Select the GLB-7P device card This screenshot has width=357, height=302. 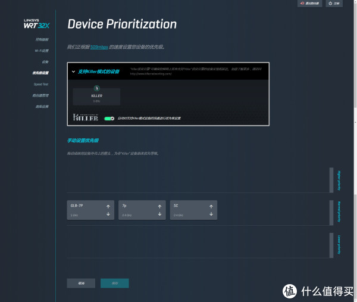click(x=90, y=210)
